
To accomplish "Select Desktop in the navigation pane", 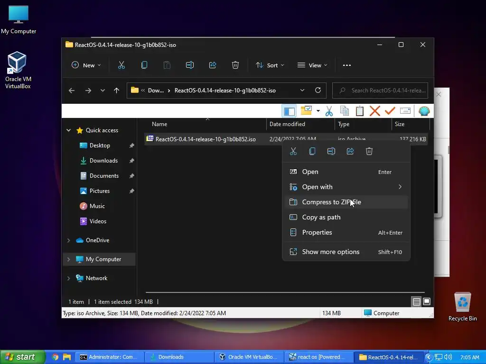I will (x=100, y=146).
